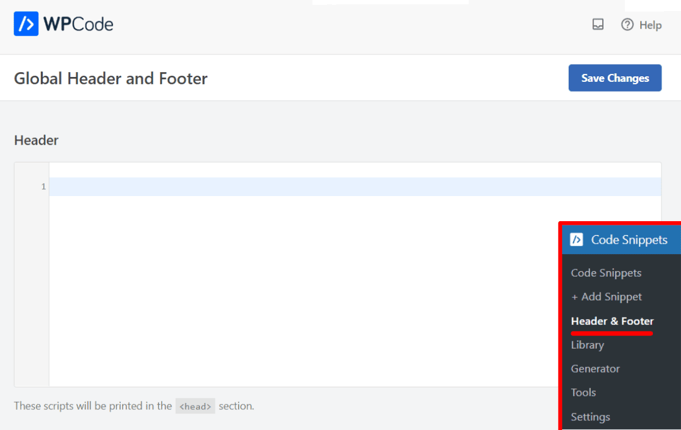
Task: Click the line number gutter showing 1
Action: 43,186
